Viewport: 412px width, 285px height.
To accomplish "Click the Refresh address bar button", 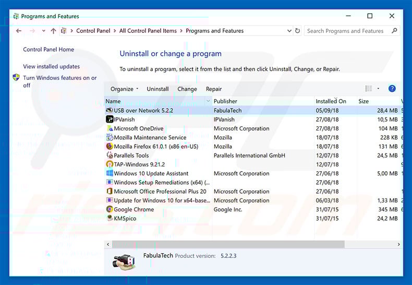I will click(297, 31).
